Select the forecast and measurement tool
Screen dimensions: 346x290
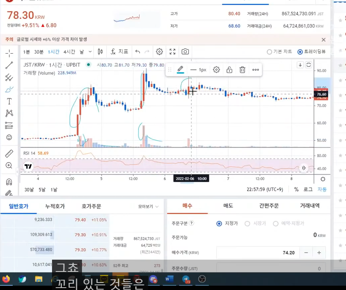[9, 125]
